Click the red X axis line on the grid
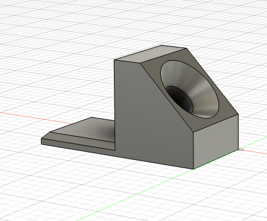Viewport: 267px width, 221px height. 36,118
